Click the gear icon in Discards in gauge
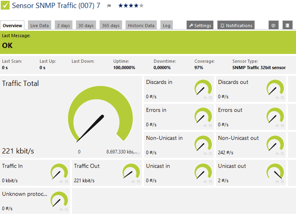This screenshot has height=215, width=296. coord(210,98)
